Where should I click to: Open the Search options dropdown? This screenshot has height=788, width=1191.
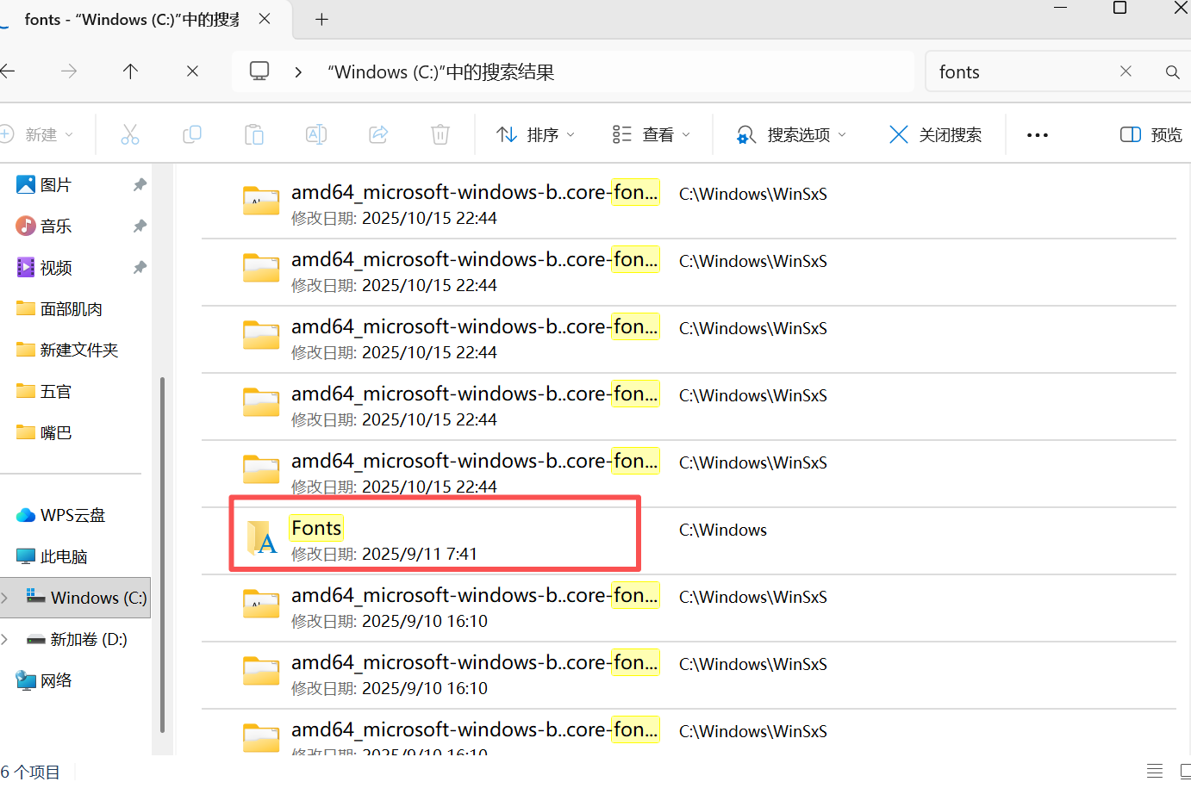click(791, 134)
